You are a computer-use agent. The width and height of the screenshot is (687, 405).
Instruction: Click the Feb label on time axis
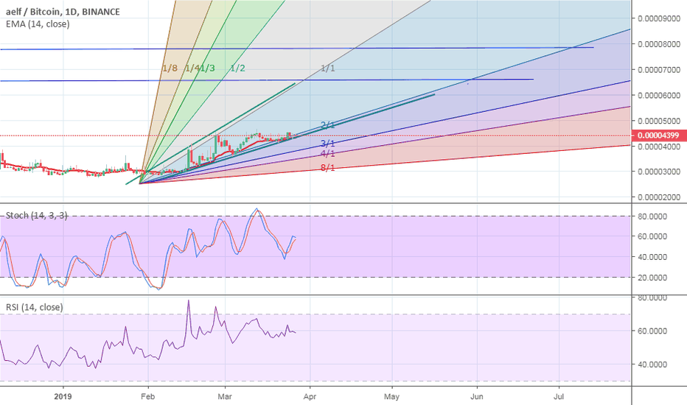(x=148, y=397)
